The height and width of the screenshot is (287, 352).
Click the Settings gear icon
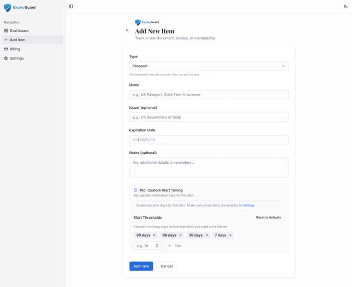pyautogui.click(x=6, y=58)
